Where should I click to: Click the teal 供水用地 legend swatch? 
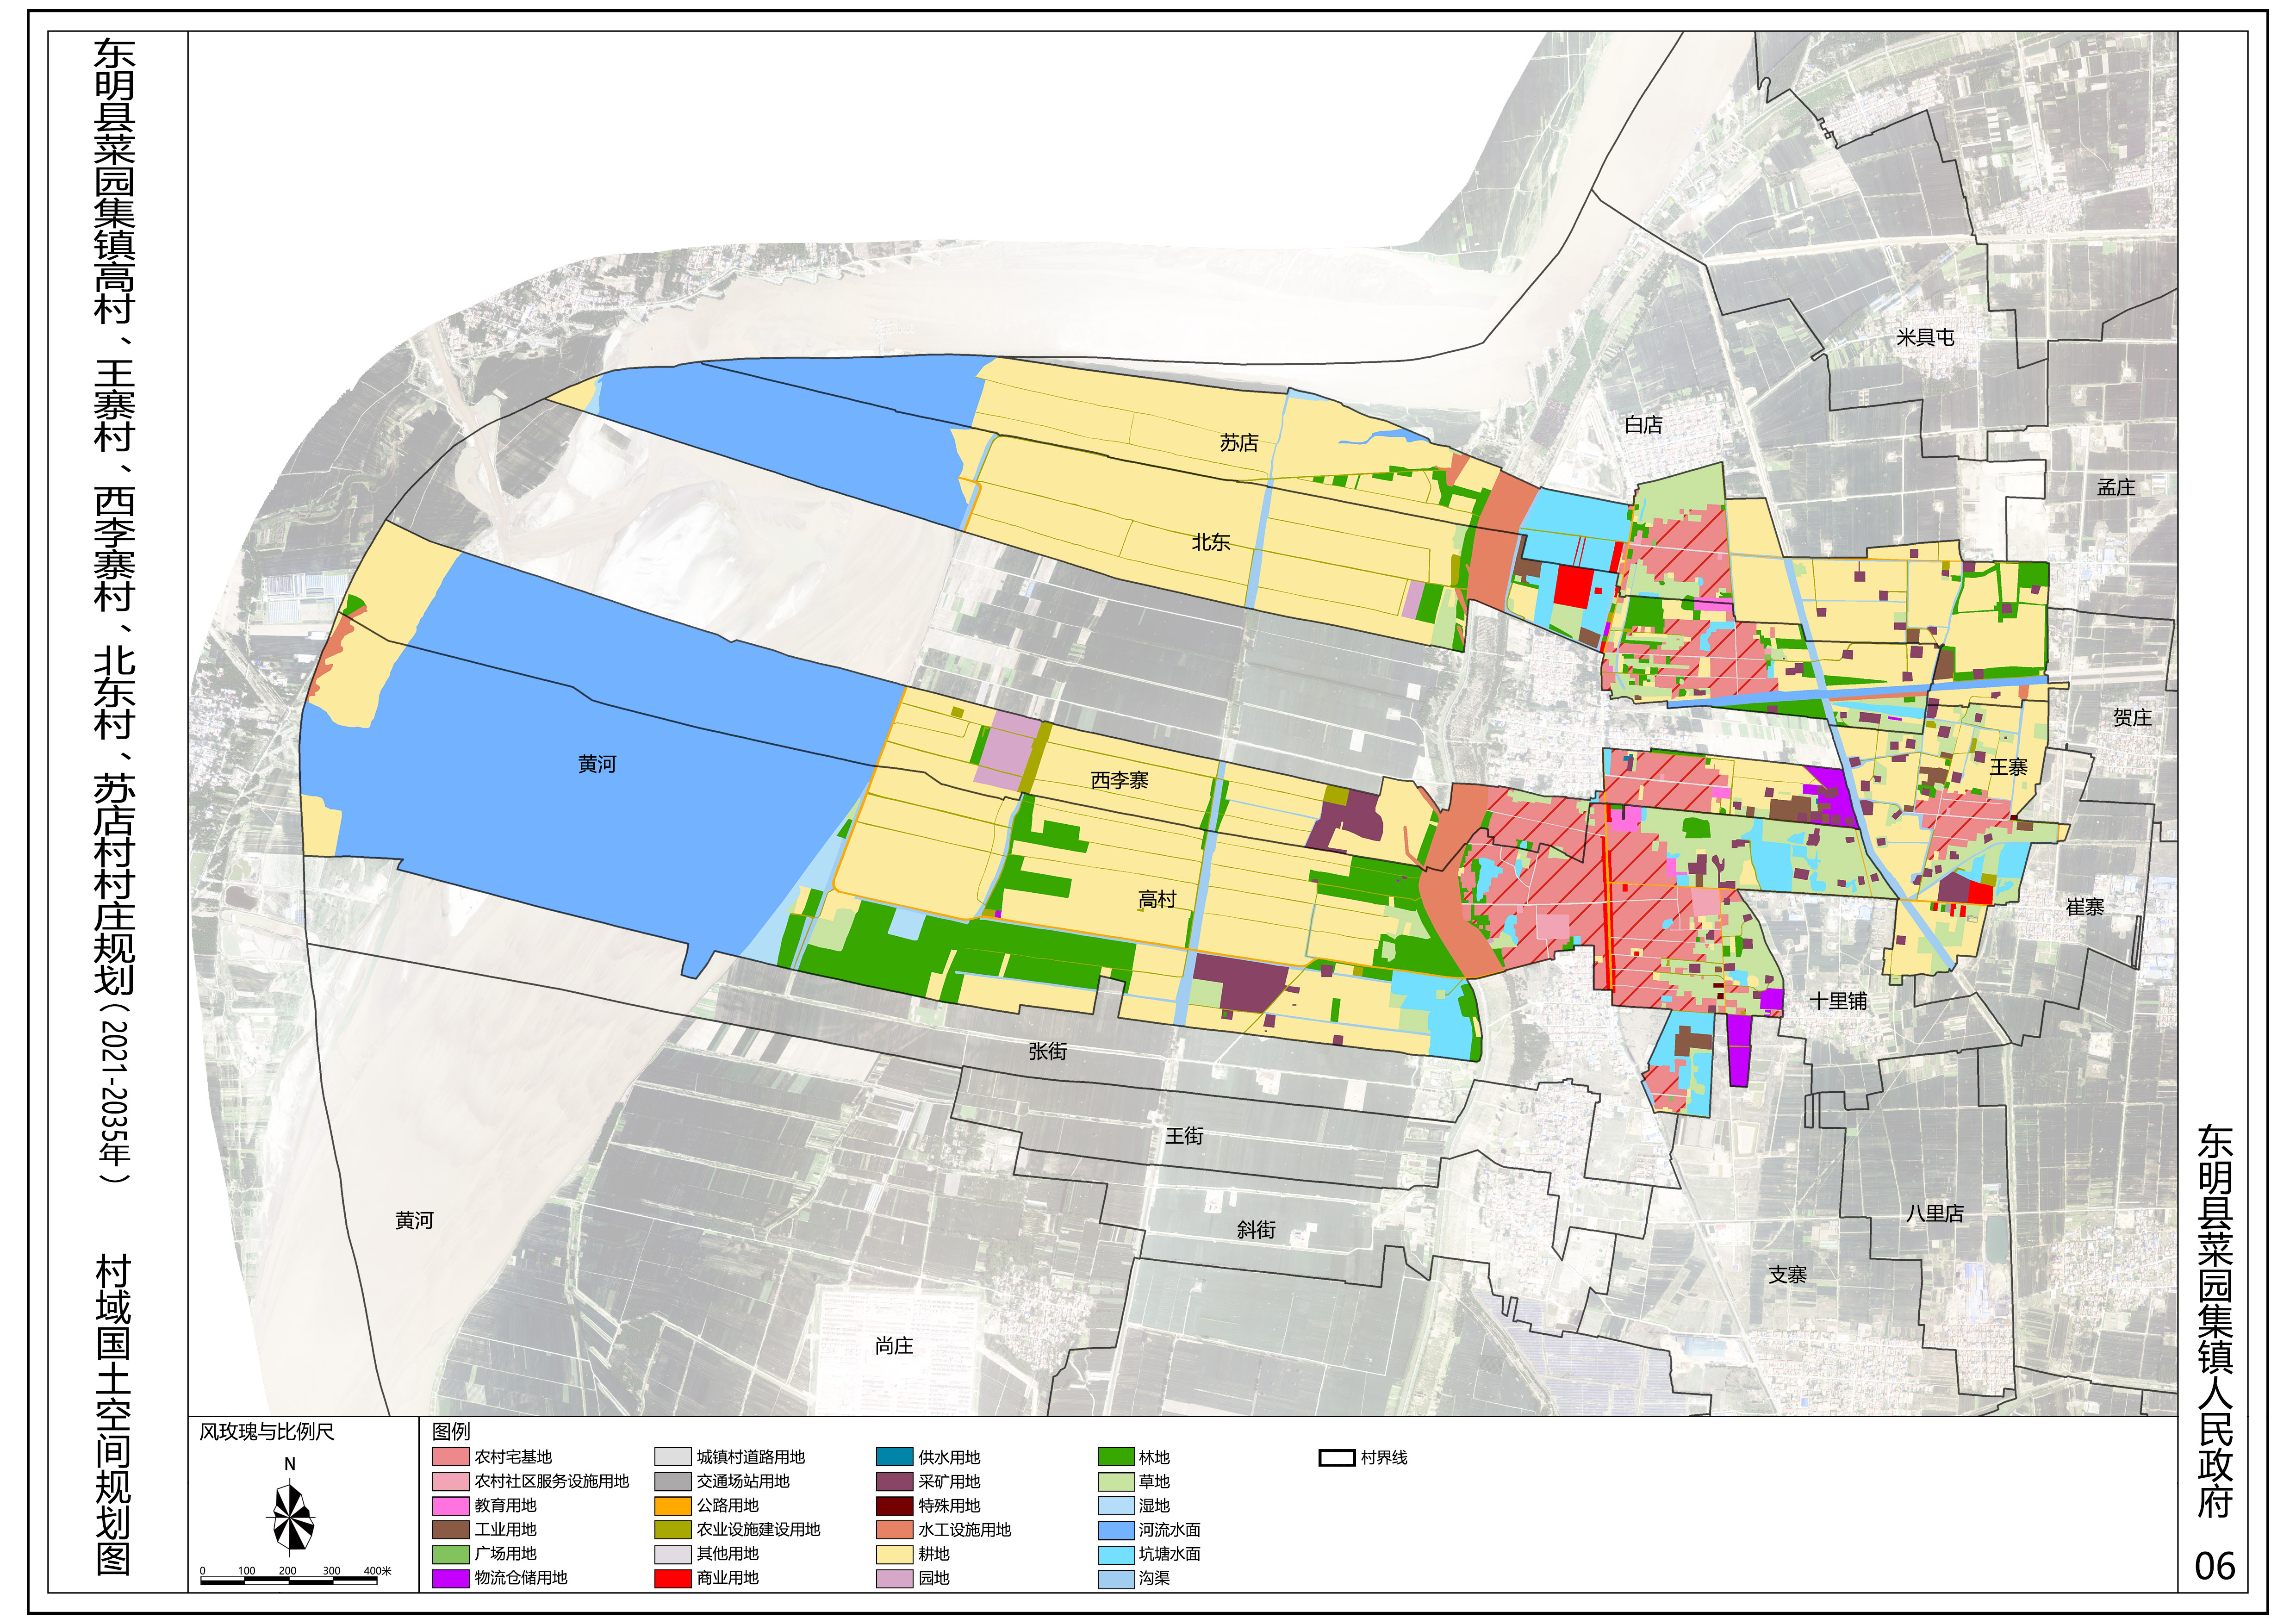pos(894,1458)
